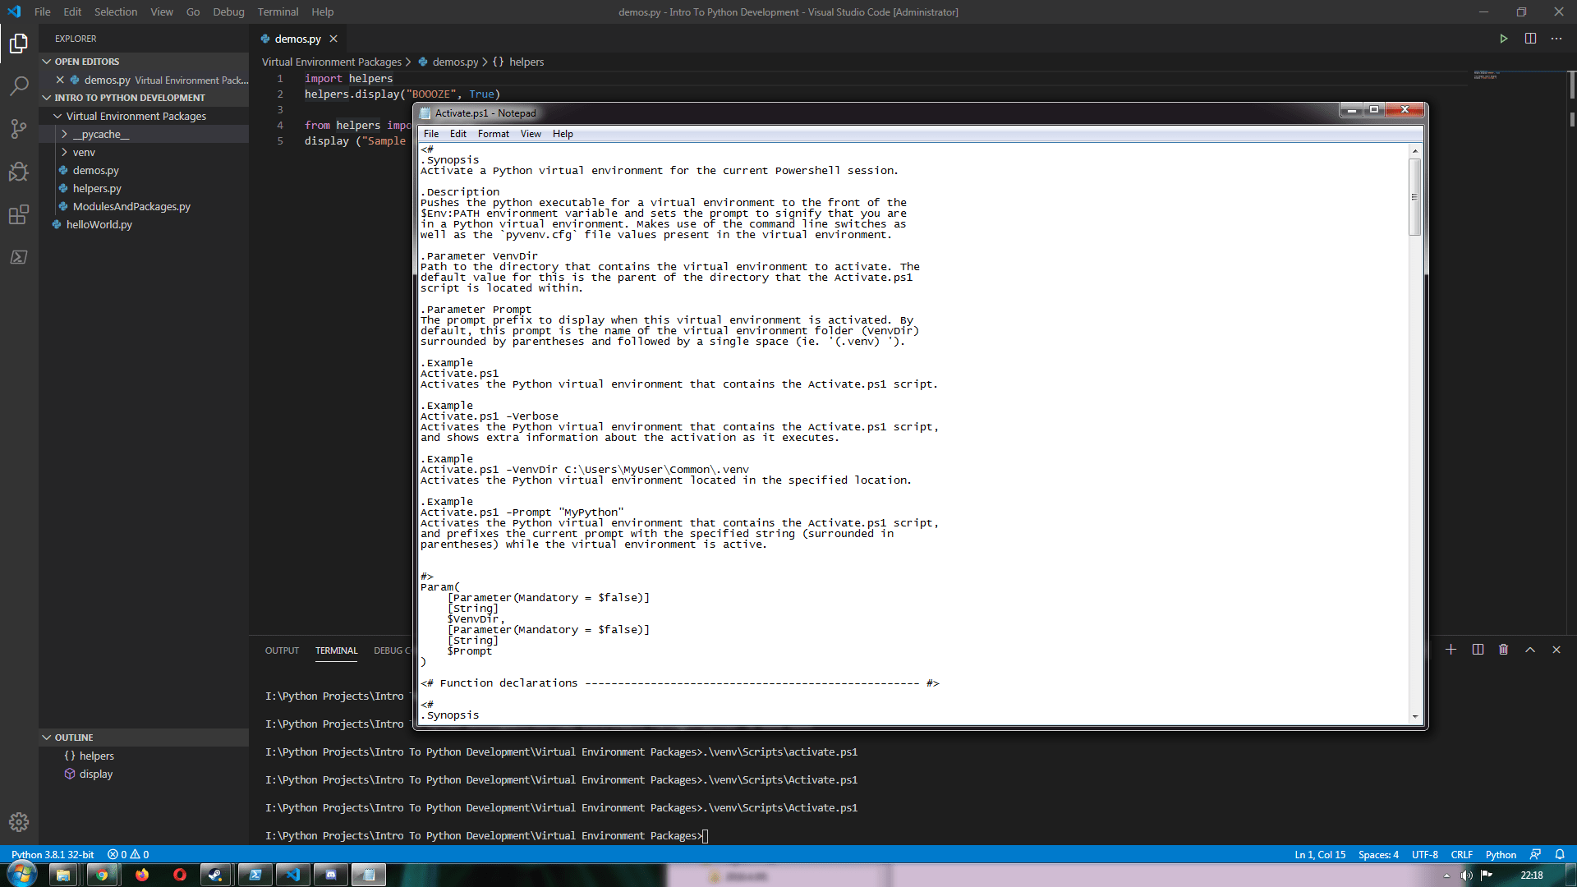Kill terminal with trash icon
Image resolution: width=1577 pixels, height=887 pixels.
pos(1503,650)
